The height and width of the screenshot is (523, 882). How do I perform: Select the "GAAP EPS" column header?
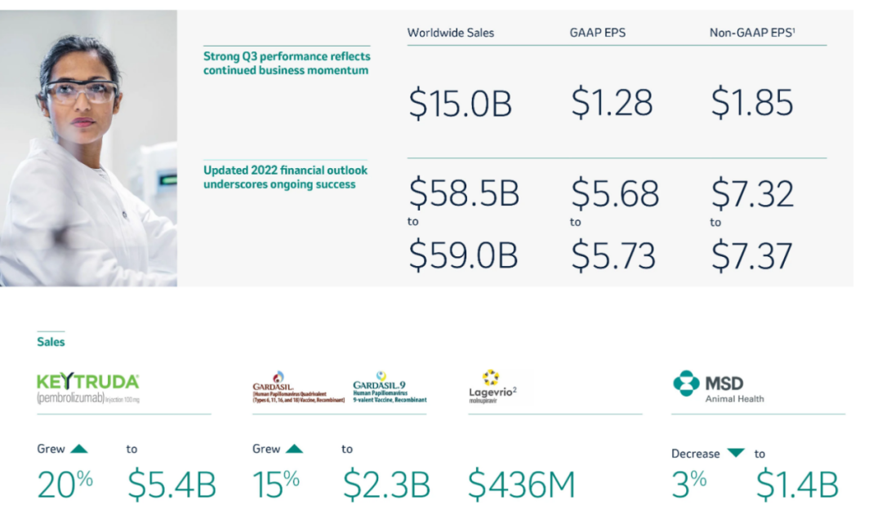tap(597, 33)
